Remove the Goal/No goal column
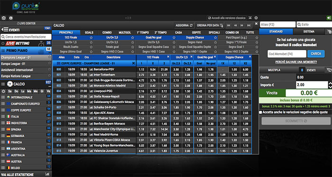The image size is (332, 177). (x=215, y=57)
